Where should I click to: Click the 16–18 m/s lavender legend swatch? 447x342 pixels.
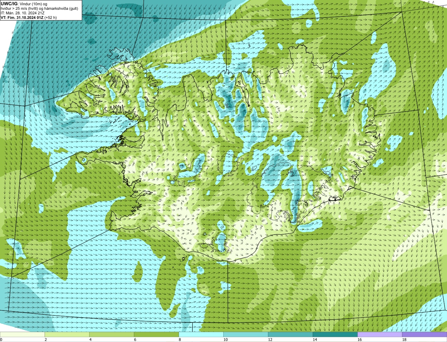tap(380, 334)
